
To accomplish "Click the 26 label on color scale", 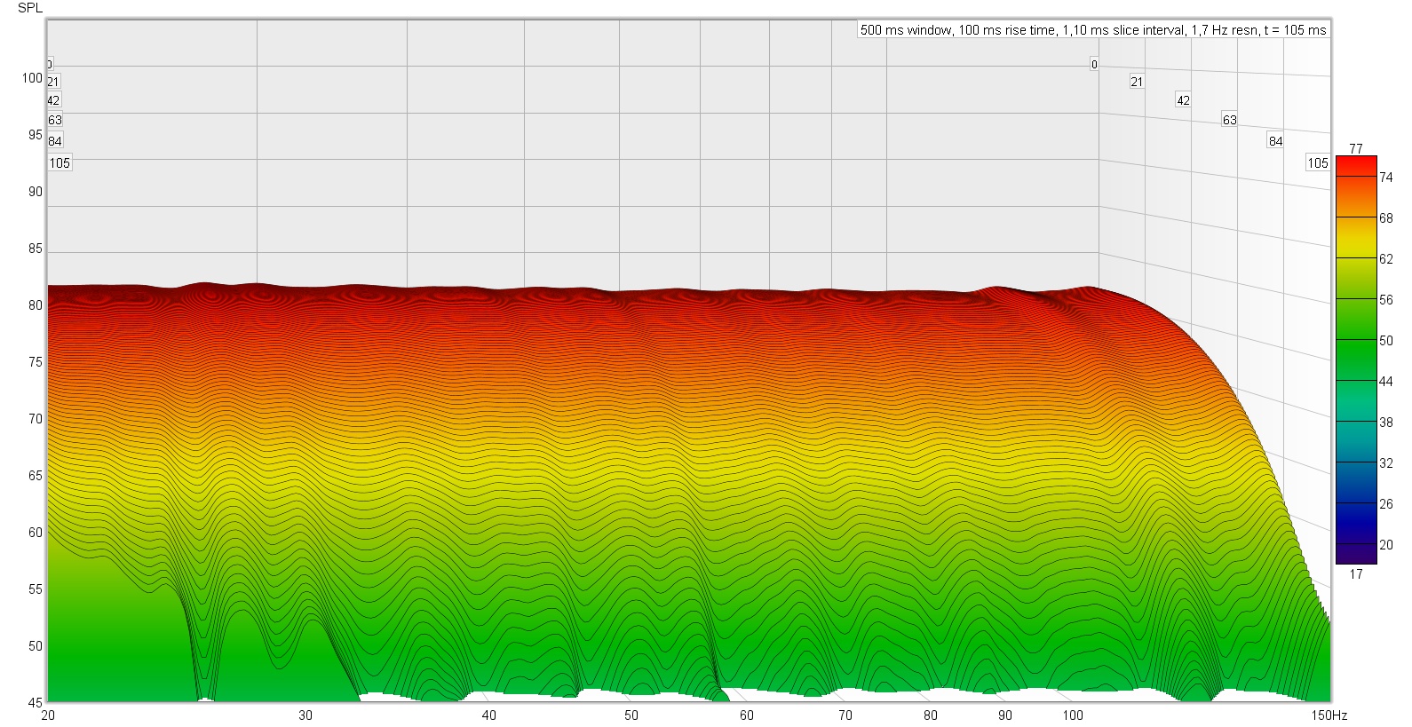I will (1386, 504).
